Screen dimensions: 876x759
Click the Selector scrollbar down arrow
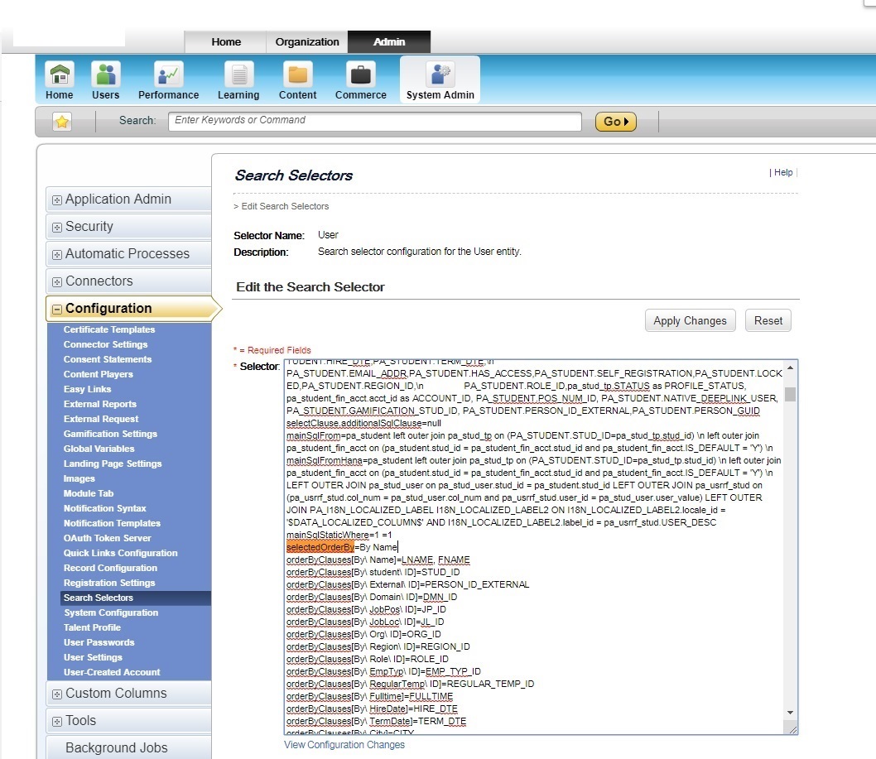pyautogui.click(x=790, y=712)
